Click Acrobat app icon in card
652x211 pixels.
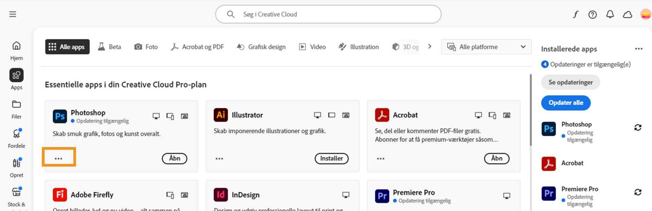(382, 115)
